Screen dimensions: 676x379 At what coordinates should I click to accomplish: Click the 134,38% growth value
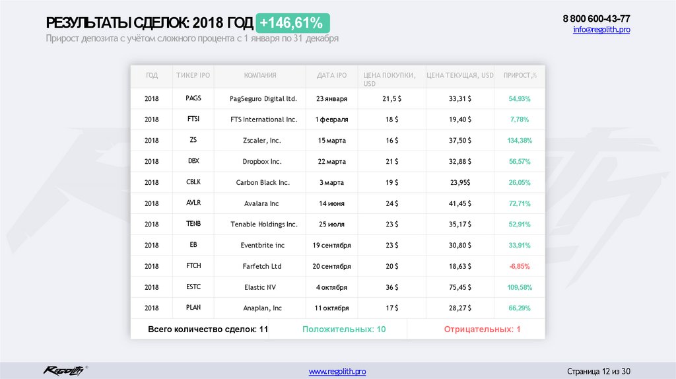pyautogui.click(x=520, y=141)
